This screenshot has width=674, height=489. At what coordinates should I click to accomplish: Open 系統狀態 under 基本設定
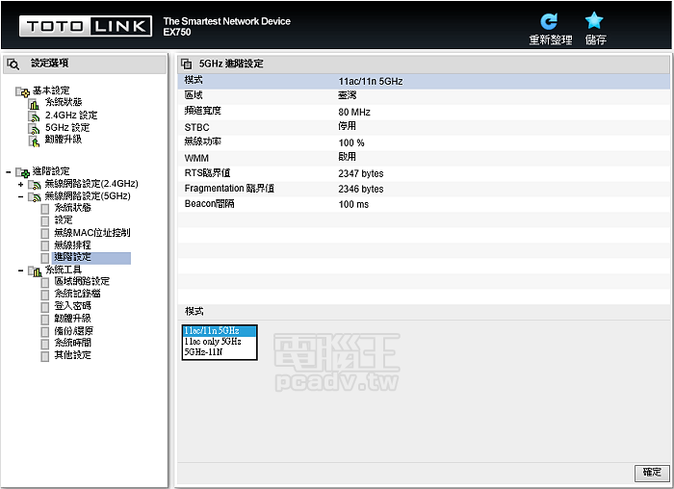click(64, 102)
